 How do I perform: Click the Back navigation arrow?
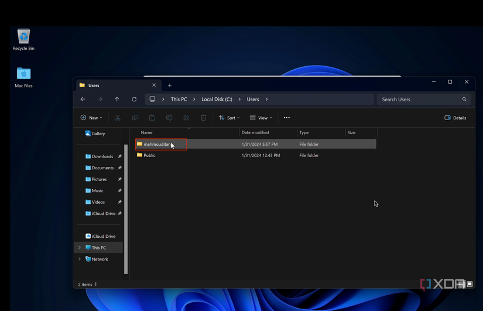[83, 100]
